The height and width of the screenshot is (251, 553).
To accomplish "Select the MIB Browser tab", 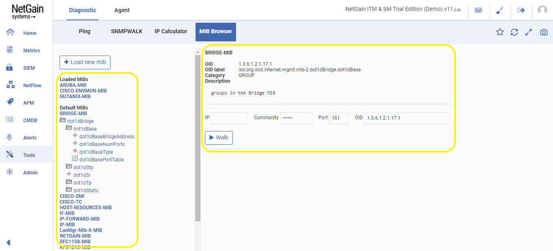I will (x=216, y=32).
